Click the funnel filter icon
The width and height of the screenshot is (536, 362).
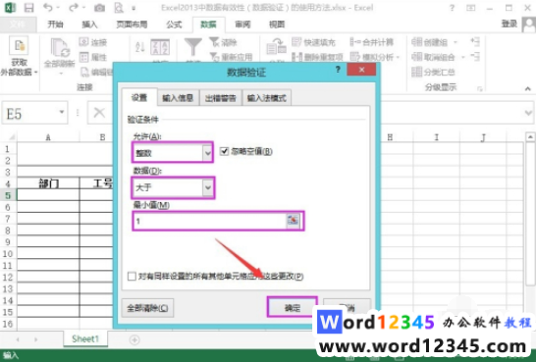(x=193, y=46)
